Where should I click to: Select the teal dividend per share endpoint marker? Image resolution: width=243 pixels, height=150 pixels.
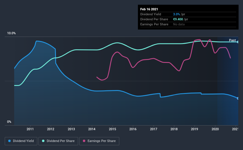238,42
